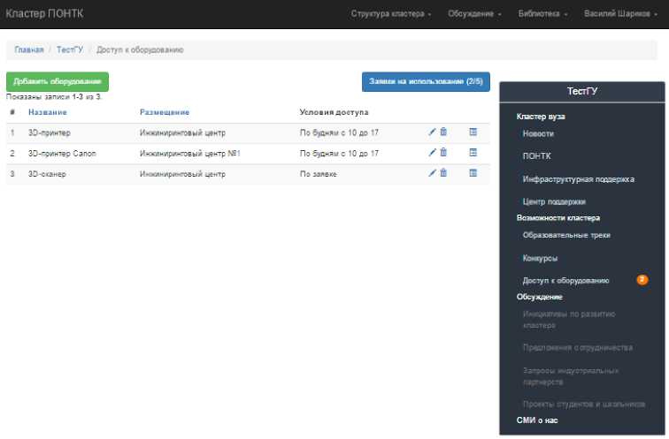Click trash icon for 3D-принтер Canon
Image resolution: width=669 pixels, height=439 pixels.
(443, 153)
